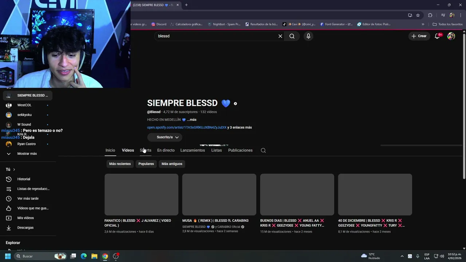Select the Más antiguos filter chip
This screenshot has width=466, height=262.
point(172,164)
